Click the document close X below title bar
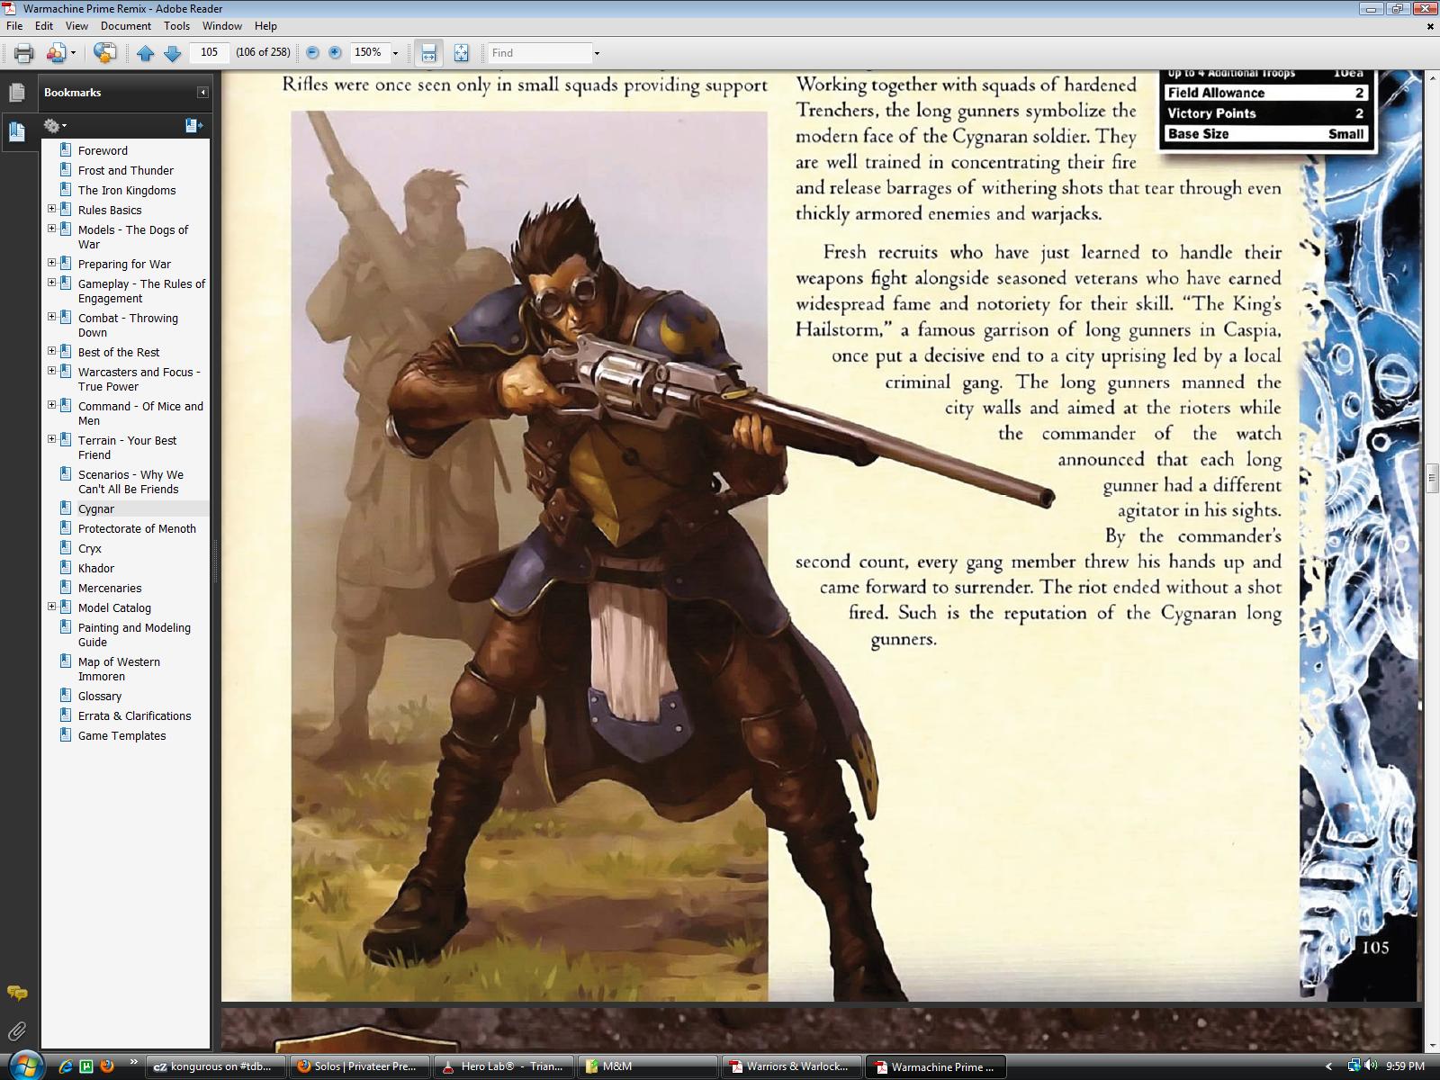 tap(1430, 26)
